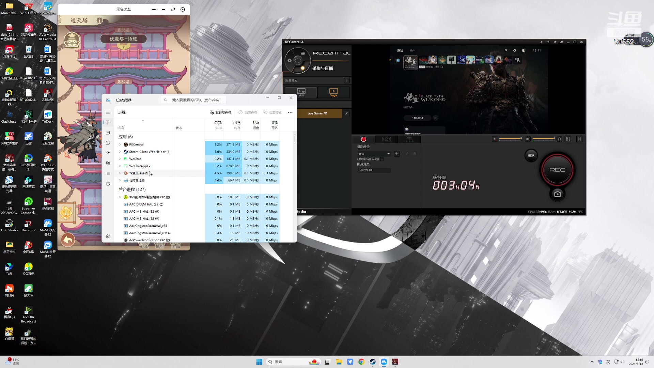
Task: Expand the RECentral process row
Action: coord(120,144)
